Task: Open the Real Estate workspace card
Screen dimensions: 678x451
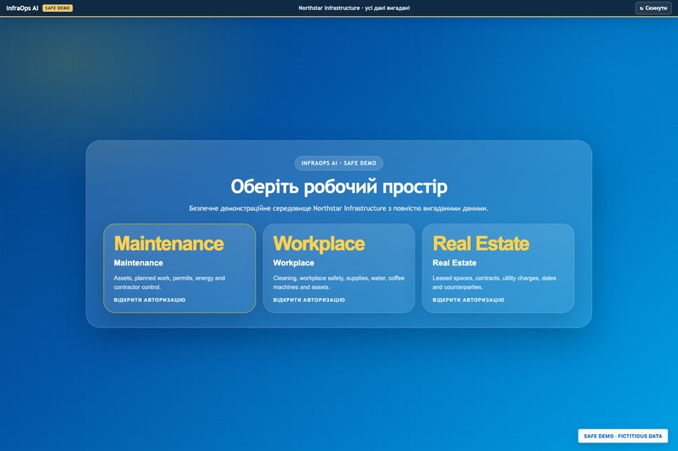Action: point(498,268)
